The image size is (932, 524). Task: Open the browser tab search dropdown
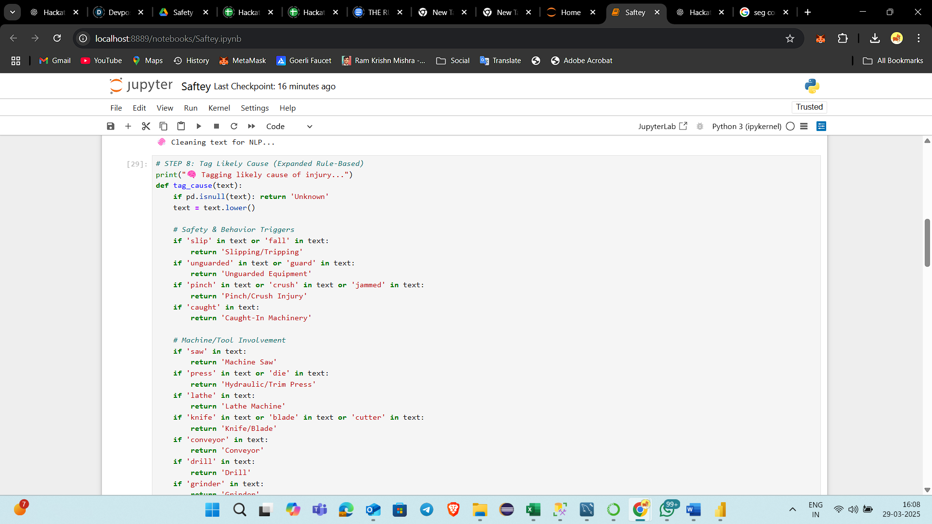13,12
